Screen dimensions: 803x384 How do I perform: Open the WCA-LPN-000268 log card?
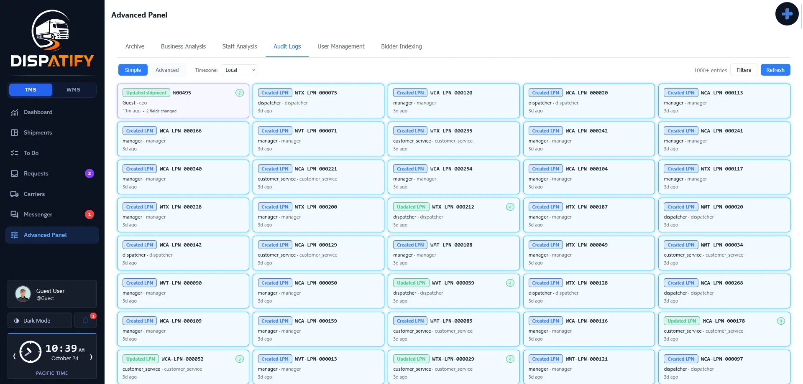[x=724, y=291]
